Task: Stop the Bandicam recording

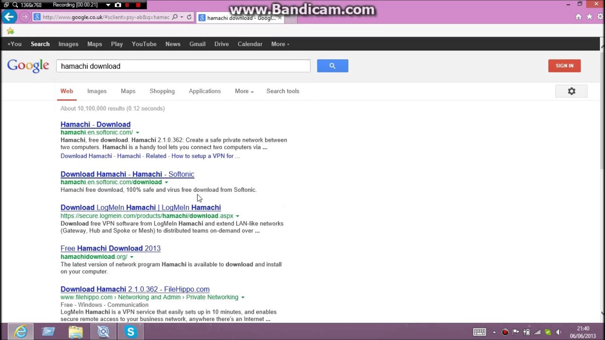Action: pos(138,5)
